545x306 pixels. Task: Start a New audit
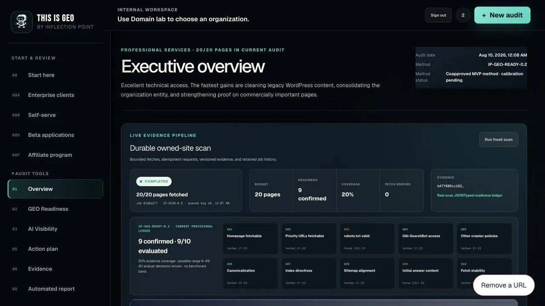coord(502,15)
